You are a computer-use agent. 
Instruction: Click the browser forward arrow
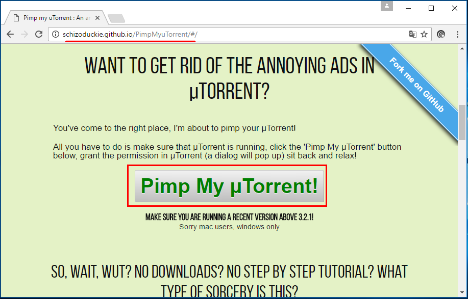coord(24,34)
